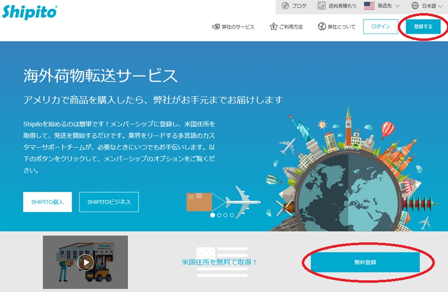Play the warehouse video
Viewport: 448px width, 292px height.
(86, 262)
